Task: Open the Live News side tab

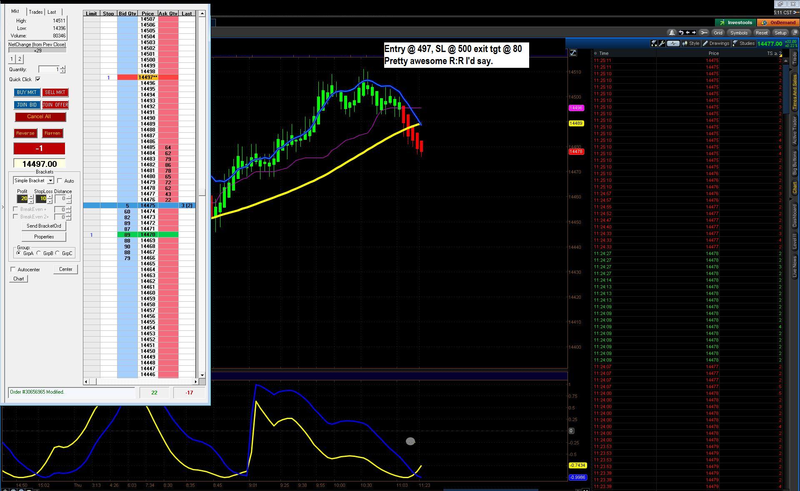Action: [795, 267]
